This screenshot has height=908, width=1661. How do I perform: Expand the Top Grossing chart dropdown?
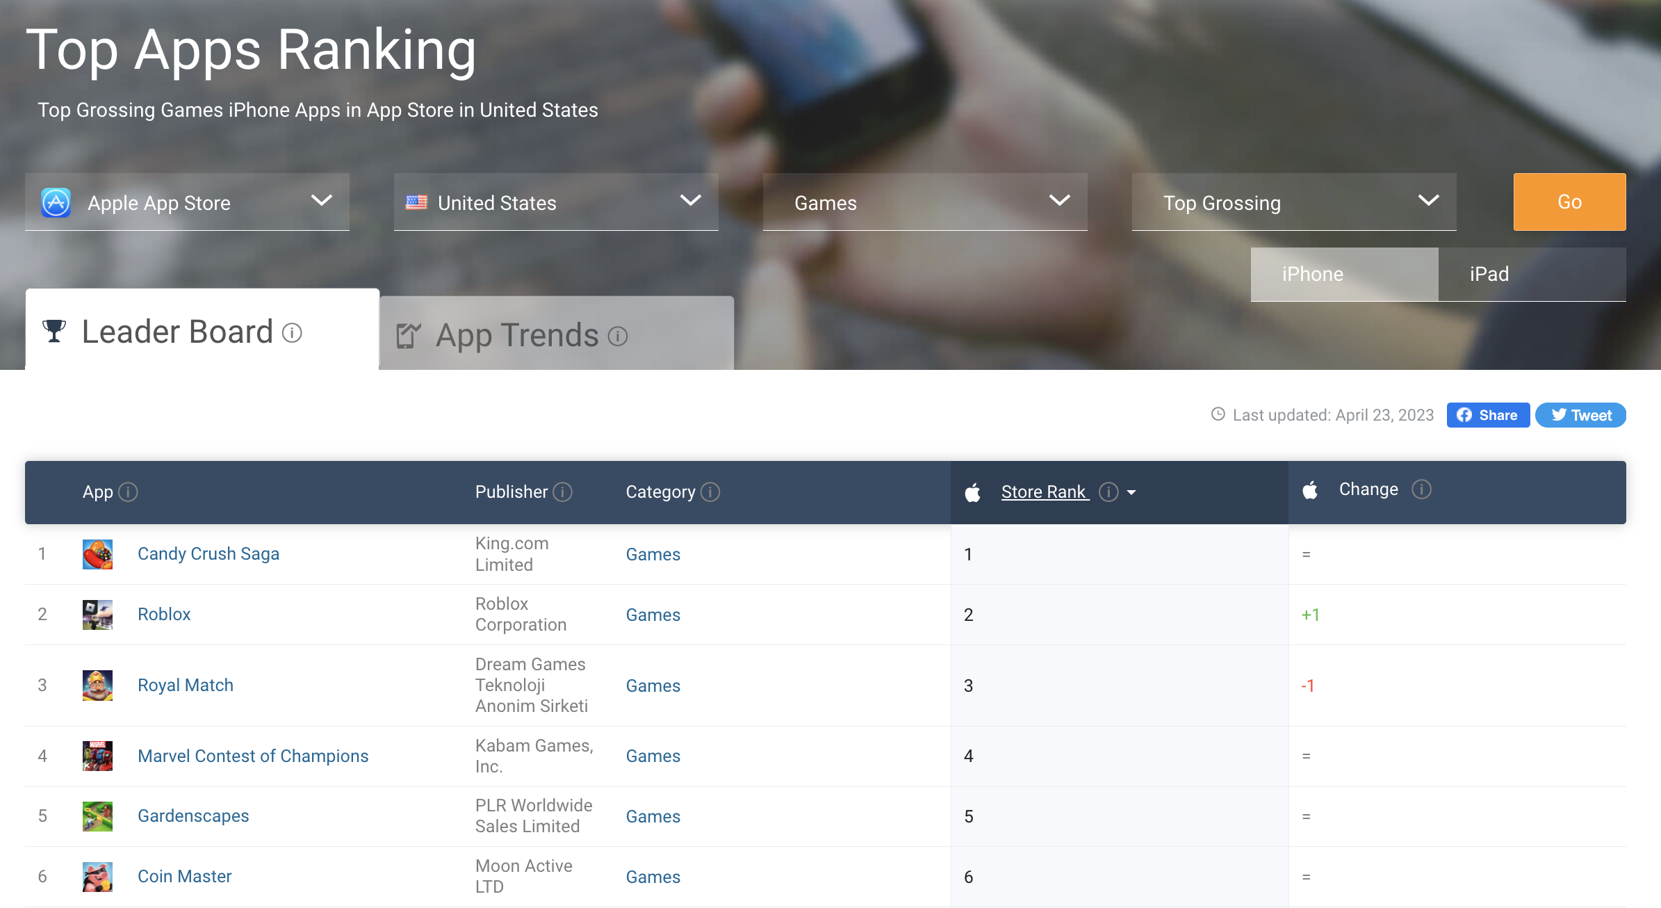click(1294, 202)
